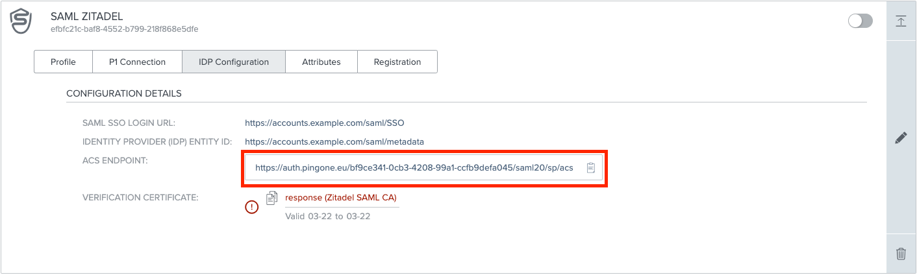Click the SAML shield logo icon

(21, 21)
